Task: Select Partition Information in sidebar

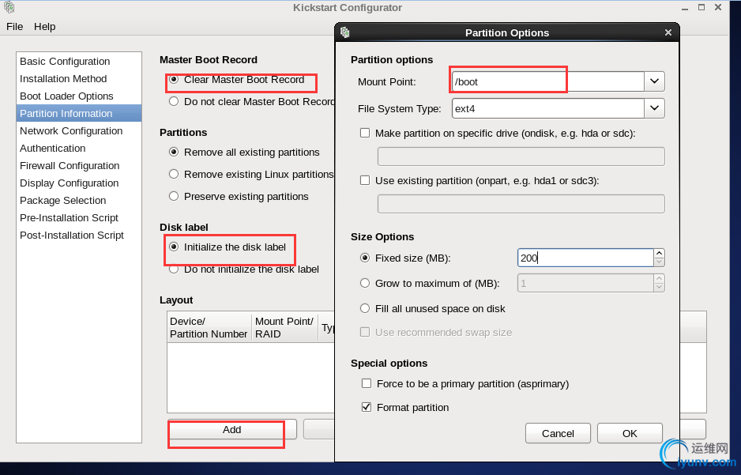Action: coord(79,114)
